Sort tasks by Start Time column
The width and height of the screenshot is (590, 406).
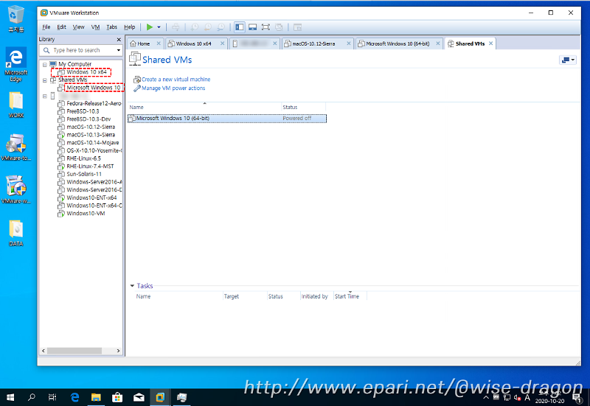(350, 296)
